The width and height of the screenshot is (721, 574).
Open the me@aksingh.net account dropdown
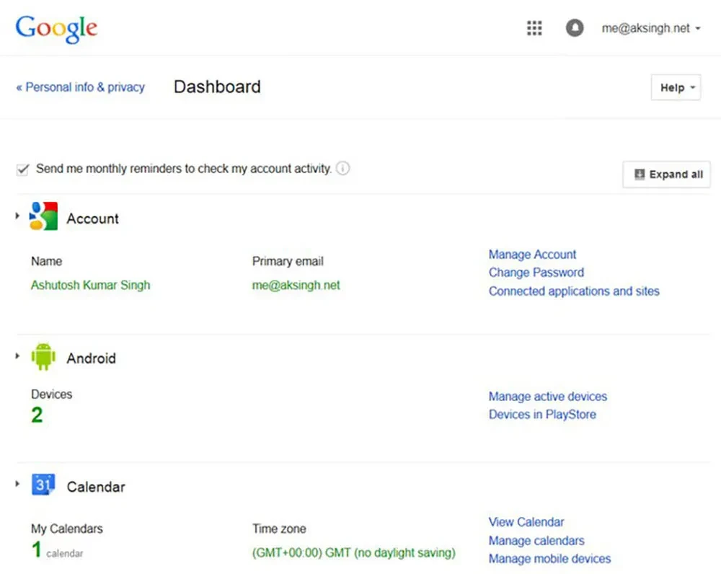[648, 28]
